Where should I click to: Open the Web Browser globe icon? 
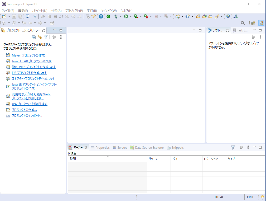click(x=228, y=16)
